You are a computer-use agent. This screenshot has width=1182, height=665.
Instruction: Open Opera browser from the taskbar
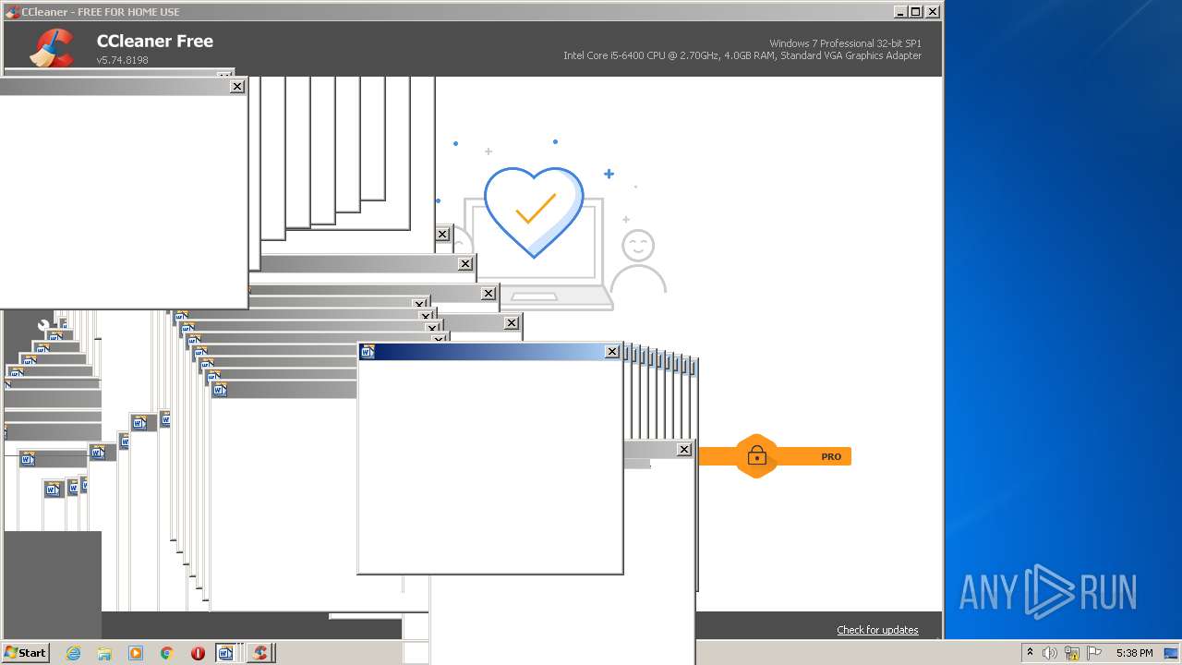click(x=198, y=653)
